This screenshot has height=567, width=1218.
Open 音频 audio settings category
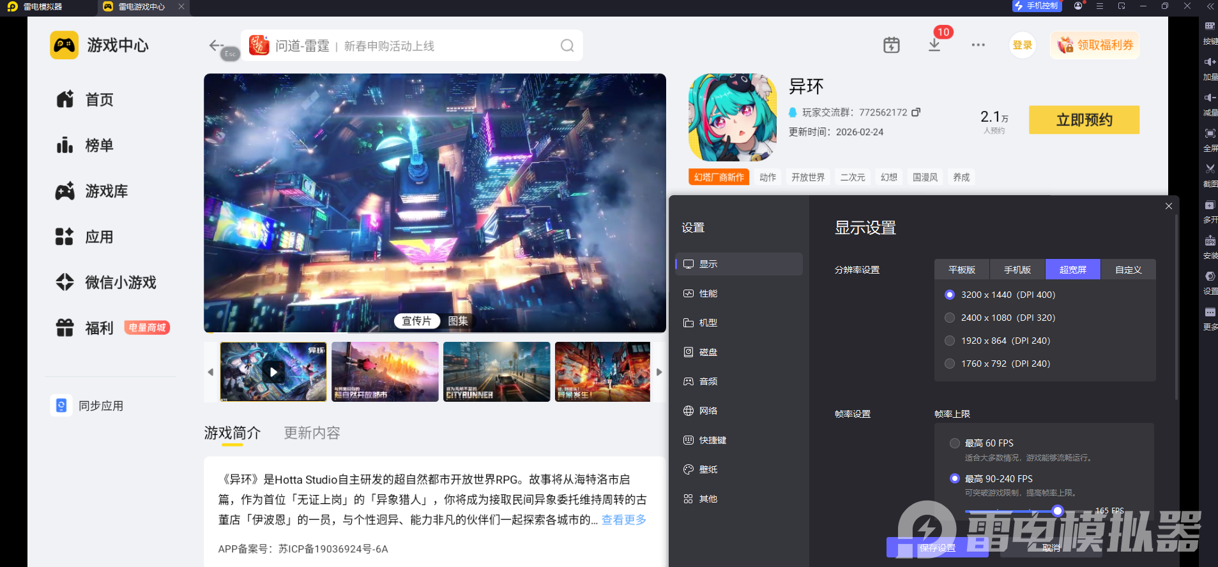tap(739, 381)
